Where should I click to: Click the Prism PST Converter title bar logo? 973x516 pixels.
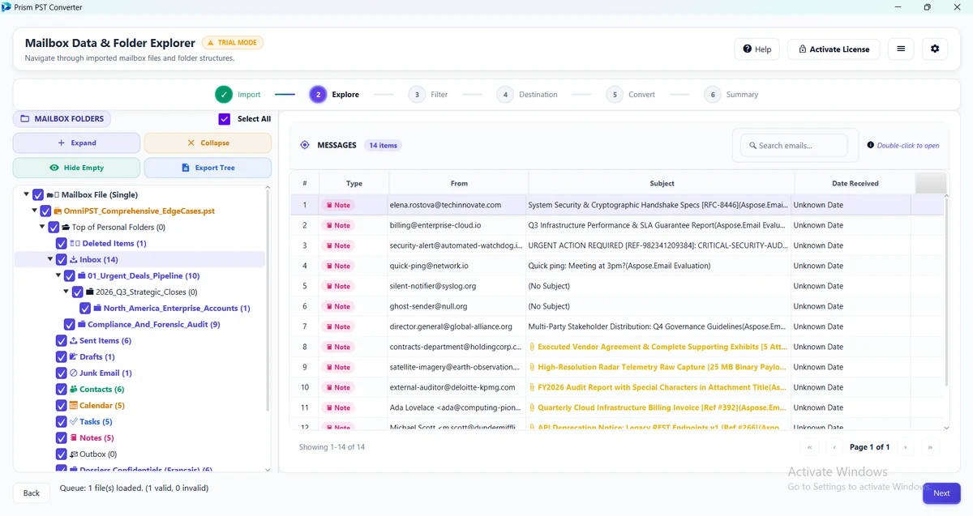tap(6, 7)
